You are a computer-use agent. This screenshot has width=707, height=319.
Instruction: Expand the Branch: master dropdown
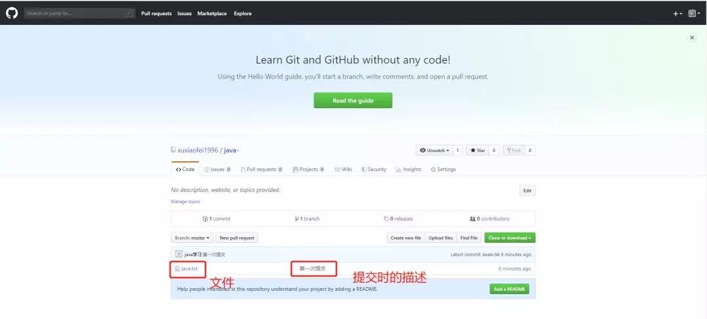pyautogui.click(x=192, y=238)
